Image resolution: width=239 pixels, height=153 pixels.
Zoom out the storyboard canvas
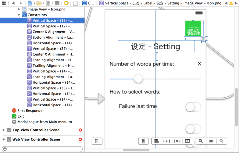click(201, 141)
